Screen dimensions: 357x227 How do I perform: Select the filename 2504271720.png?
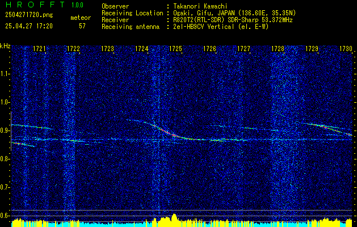pos(29,15)
